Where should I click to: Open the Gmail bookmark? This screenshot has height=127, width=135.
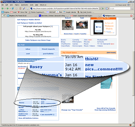tap(13, 12)
